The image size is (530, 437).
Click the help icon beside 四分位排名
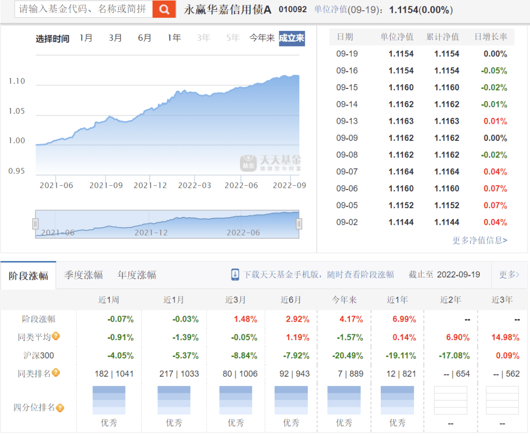coord(60,408)
